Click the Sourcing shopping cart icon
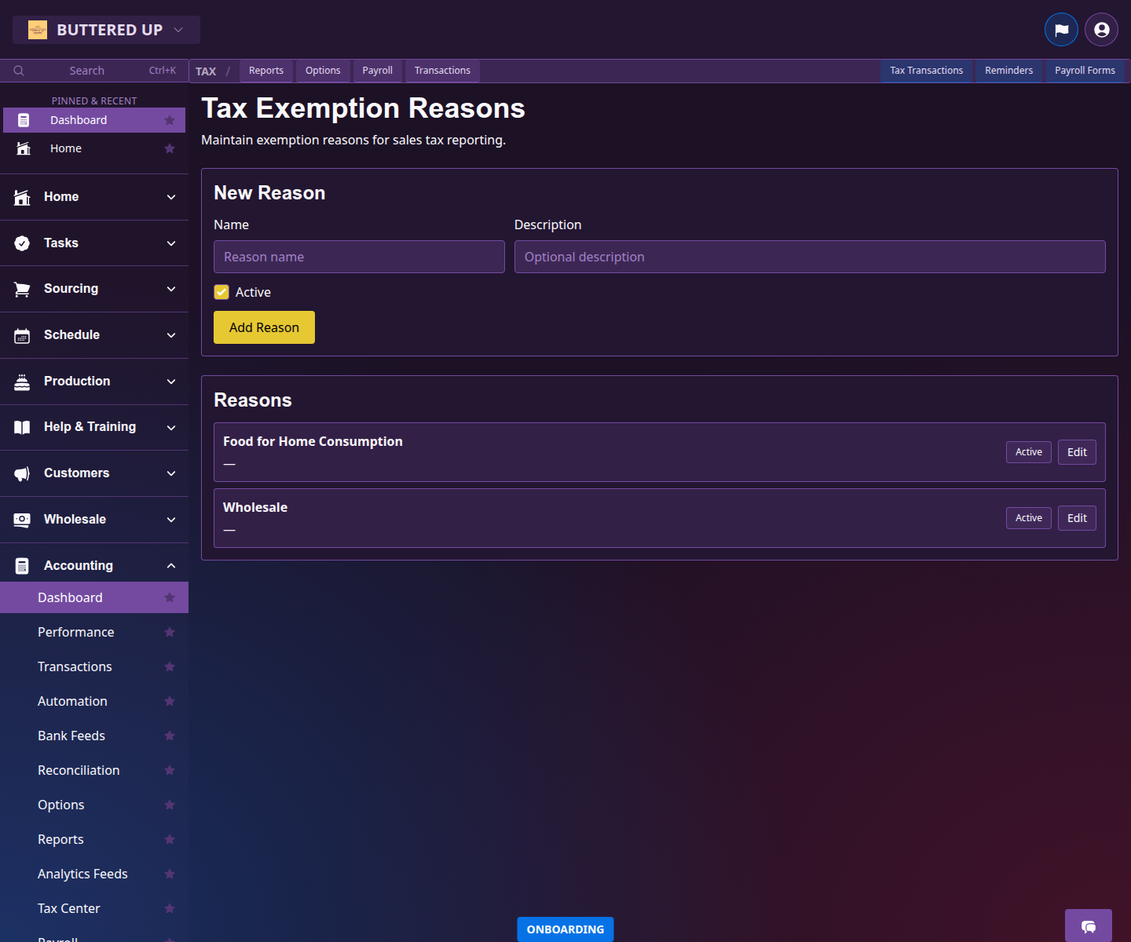 click(x=22, y=288)
